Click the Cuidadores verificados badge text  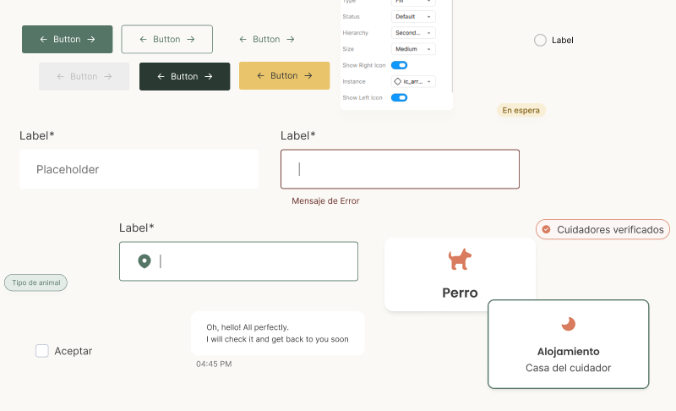610,229
